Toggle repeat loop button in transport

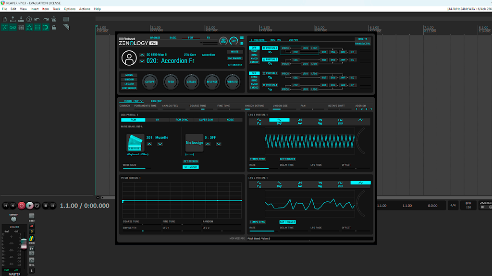coord(37,206)
